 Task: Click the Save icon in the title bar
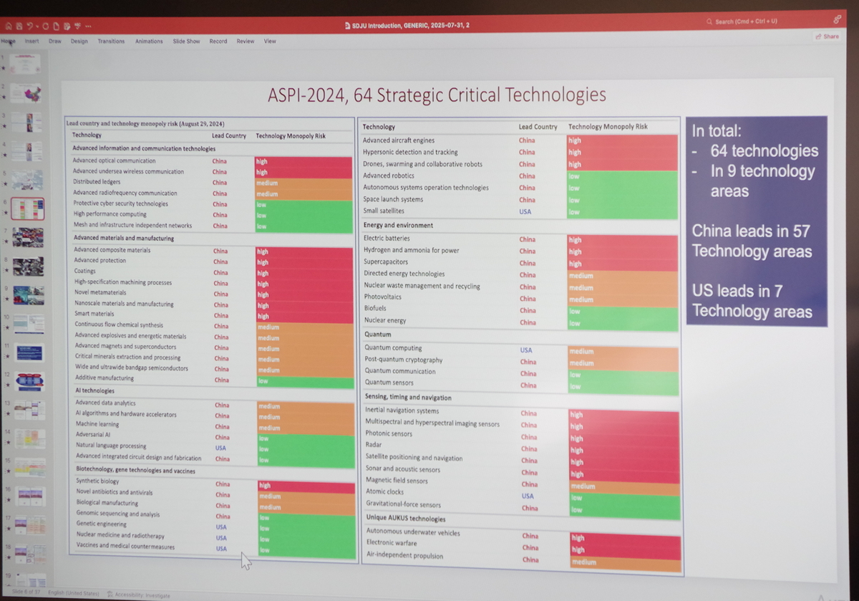tap(19, 26)
